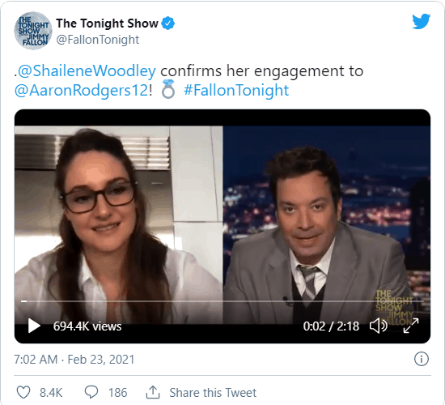445x405 pixels.
Task: Click the blue verified badge
Action: (x=168, y=23)
